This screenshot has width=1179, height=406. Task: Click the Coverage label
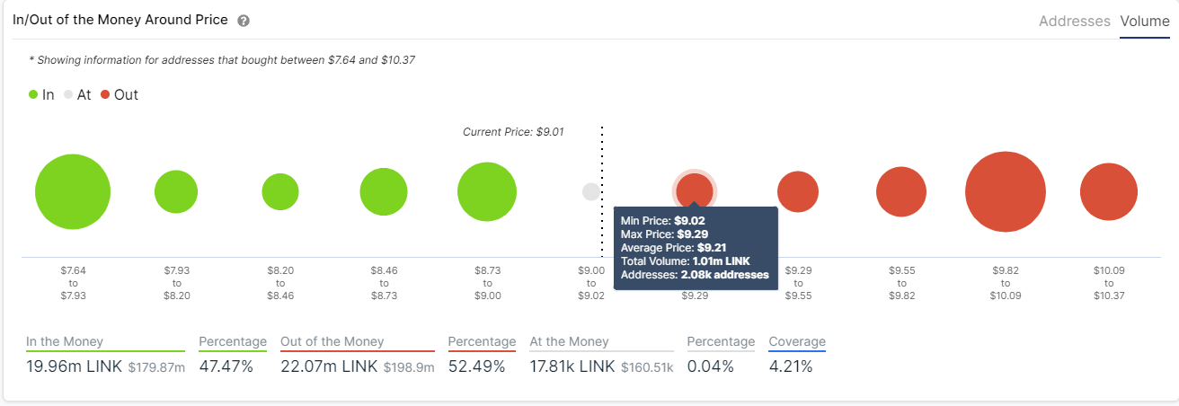coord(797,341)
